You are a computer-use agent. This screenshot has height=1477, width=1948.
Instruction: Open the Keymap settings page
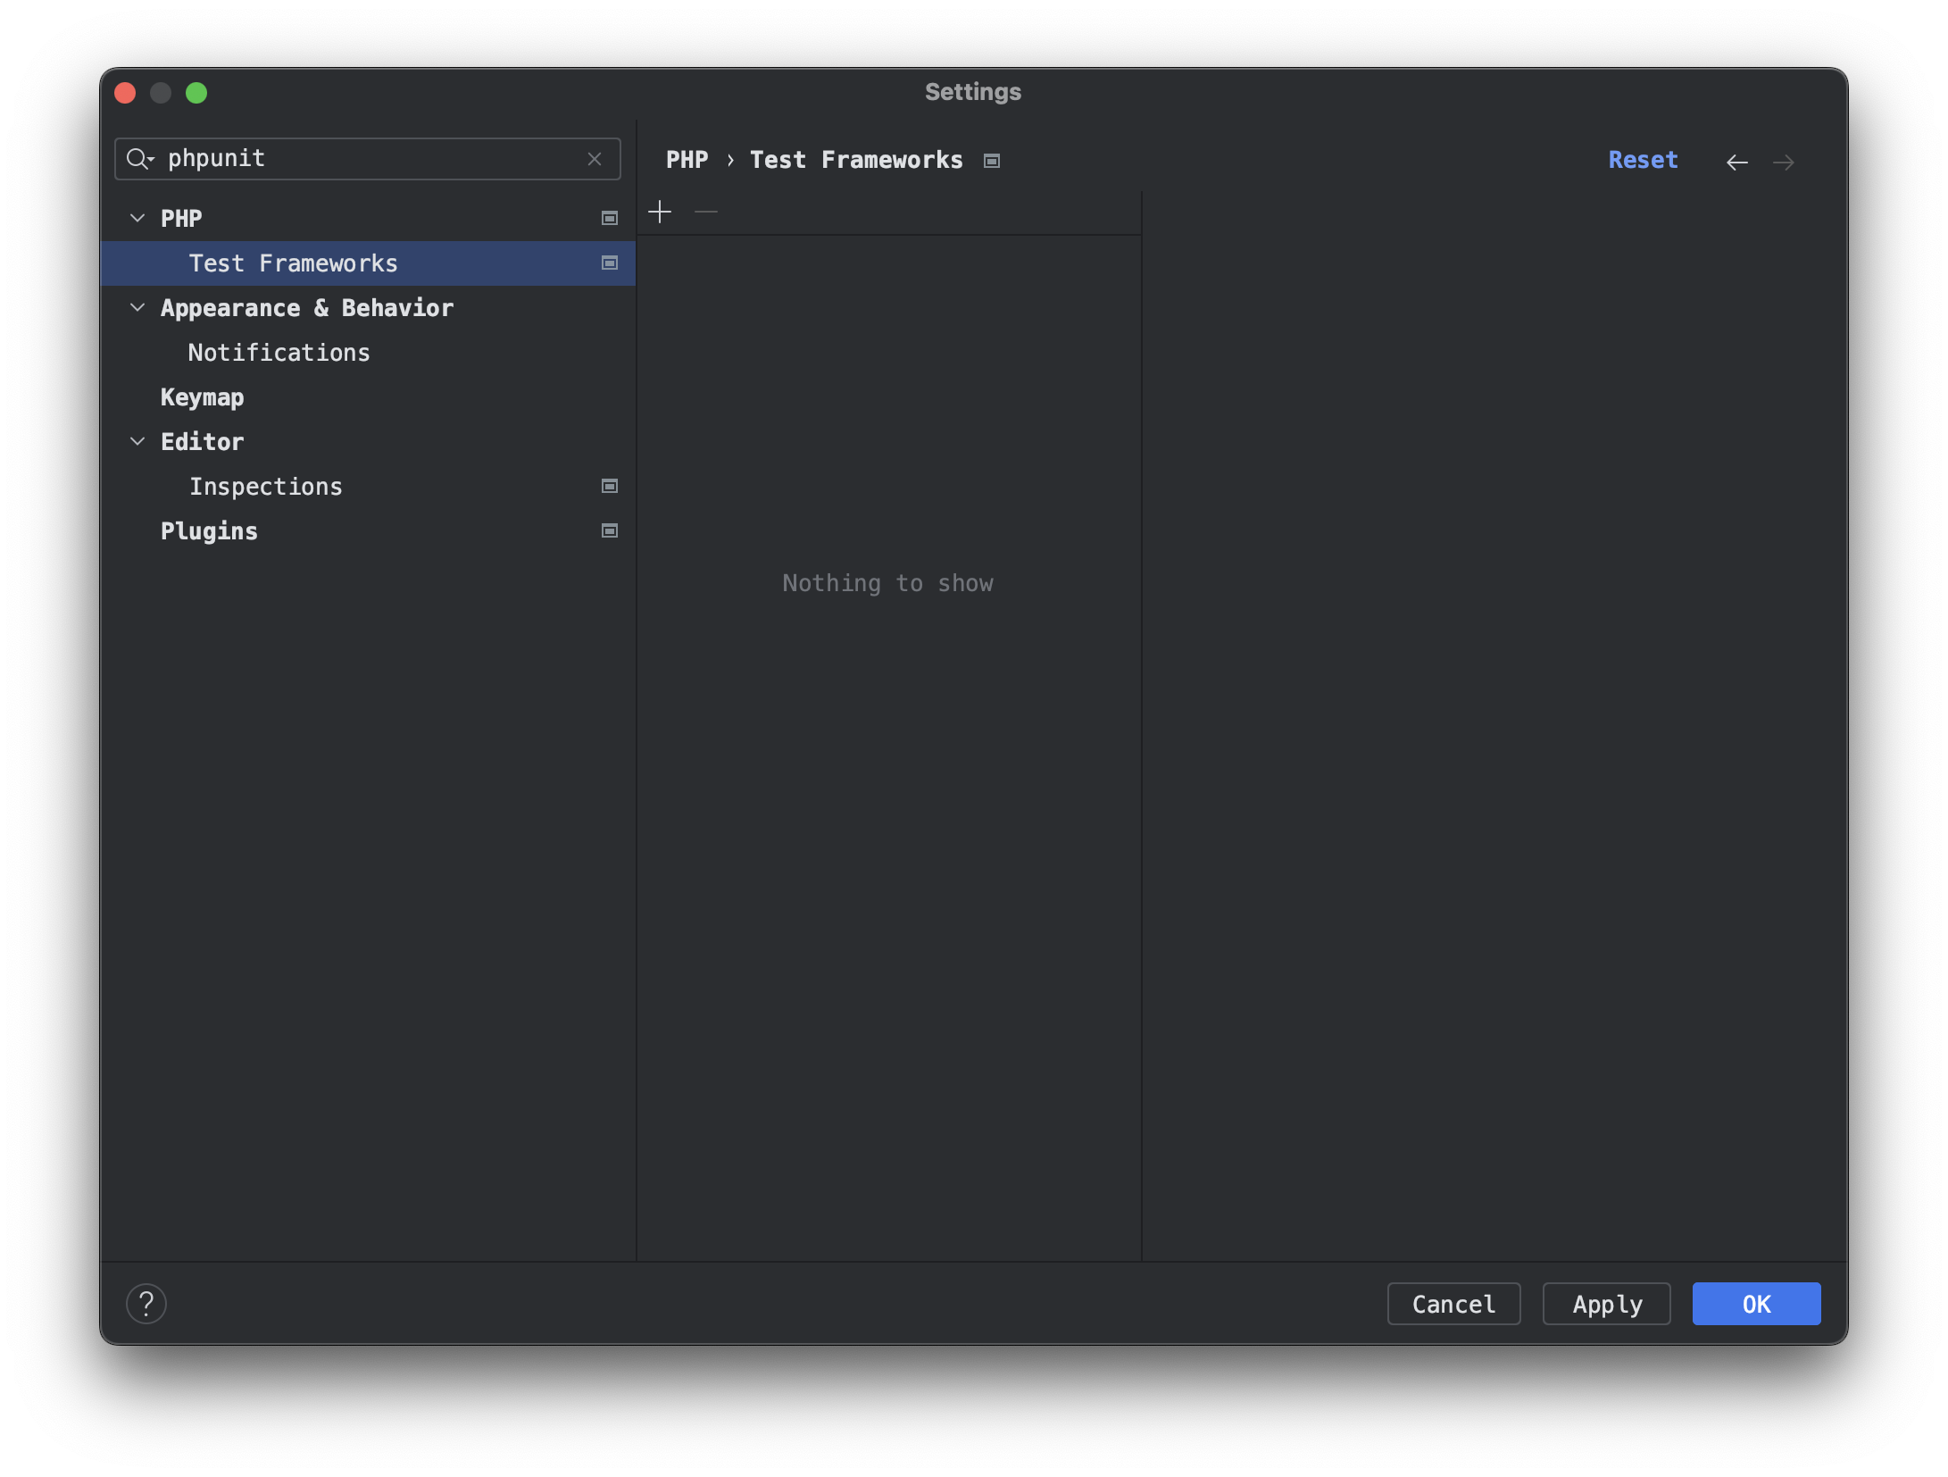coord(202,397)
